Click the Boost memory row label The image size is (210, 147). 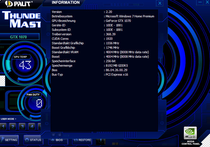tap(56, 57)
